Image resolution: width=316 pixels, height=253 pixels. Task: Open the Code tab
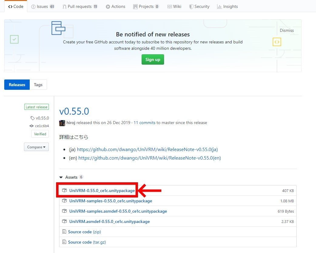click(x=16, y=6)
